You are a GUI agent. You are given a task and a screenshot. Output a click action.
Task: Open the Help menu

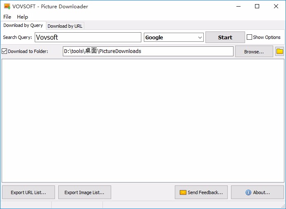click(22, 17)
